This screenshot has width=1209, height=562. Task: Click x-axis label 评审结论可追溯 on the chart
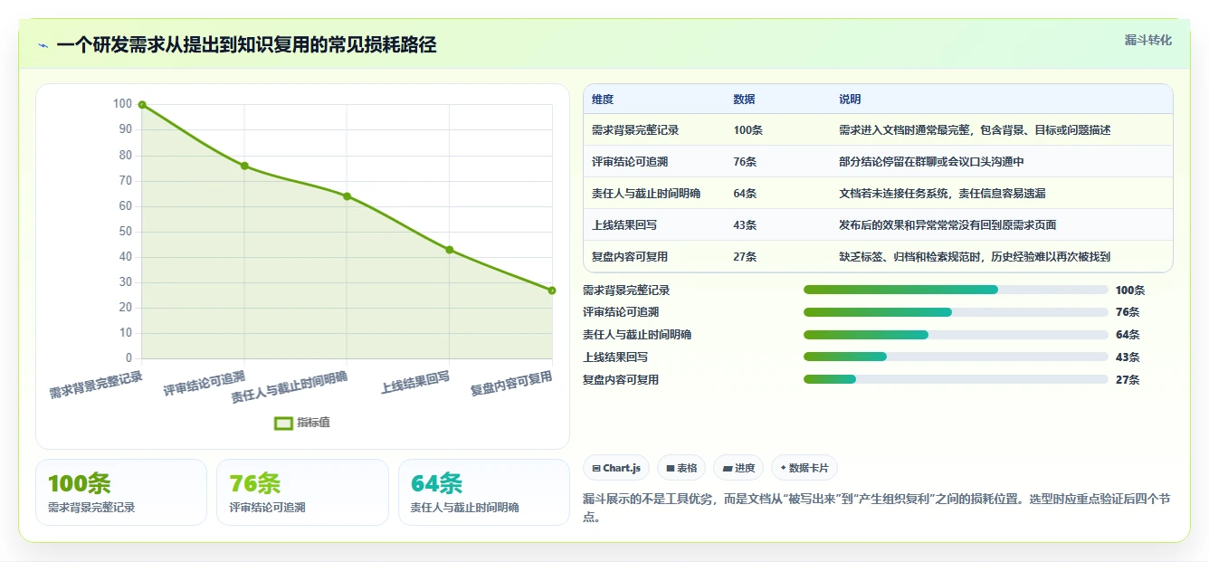point(205,384)
